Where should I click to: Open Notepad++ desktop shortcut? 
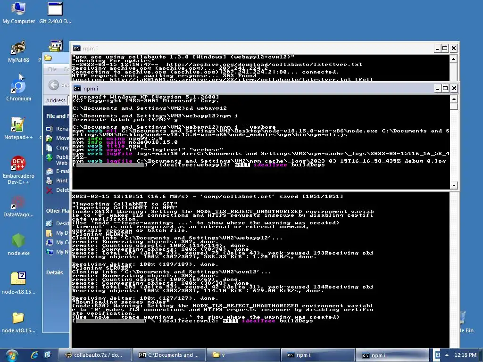[x=18, y=129]
